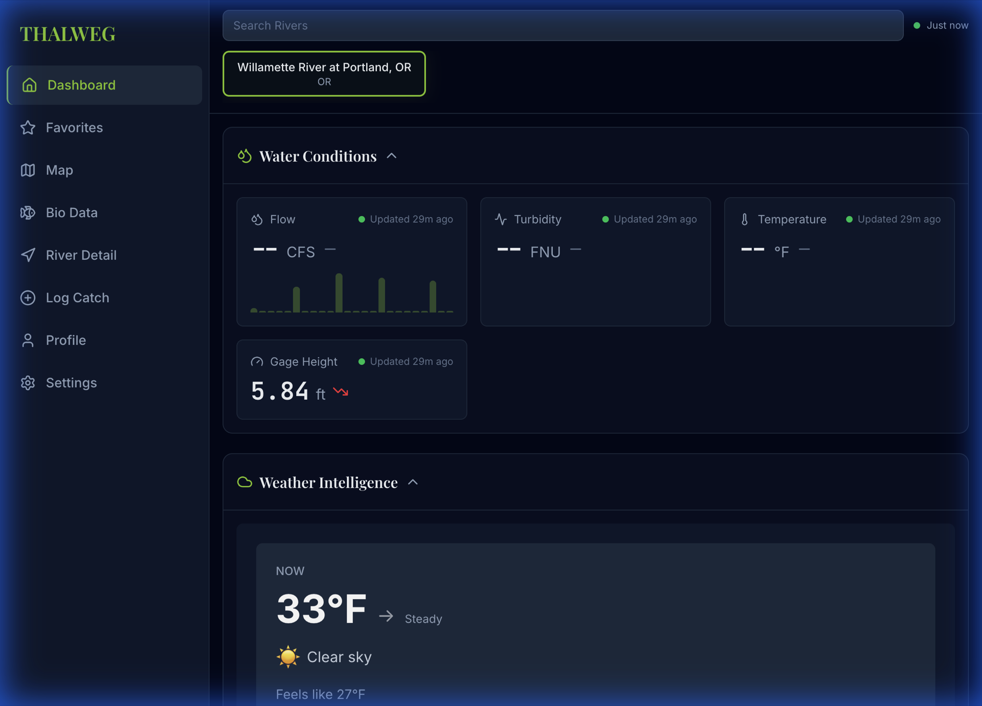Open the Settings menu entry
The width and height of the screenshot is (982, 706).
72,382
